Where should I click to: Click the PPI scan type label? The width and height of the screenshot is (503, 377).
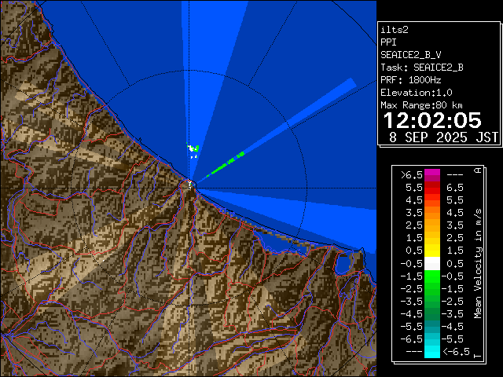tap(388, 42)
